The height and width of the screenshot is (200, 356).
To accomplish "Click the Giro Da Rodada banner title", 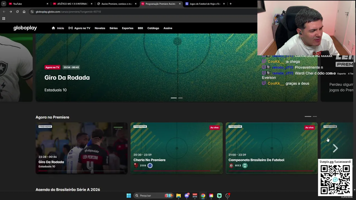I will pyautogui.click(x=67, y=77).
